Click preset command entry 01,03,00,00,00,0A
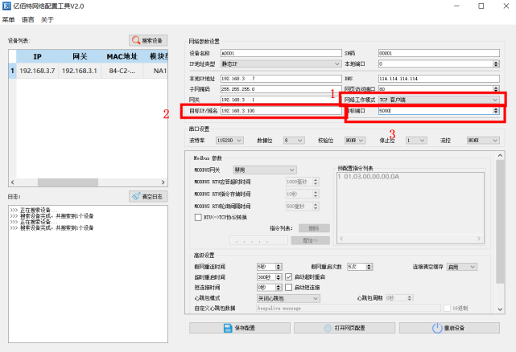The image size is (516, 352). pyautogui.click(x=369, y=177)
